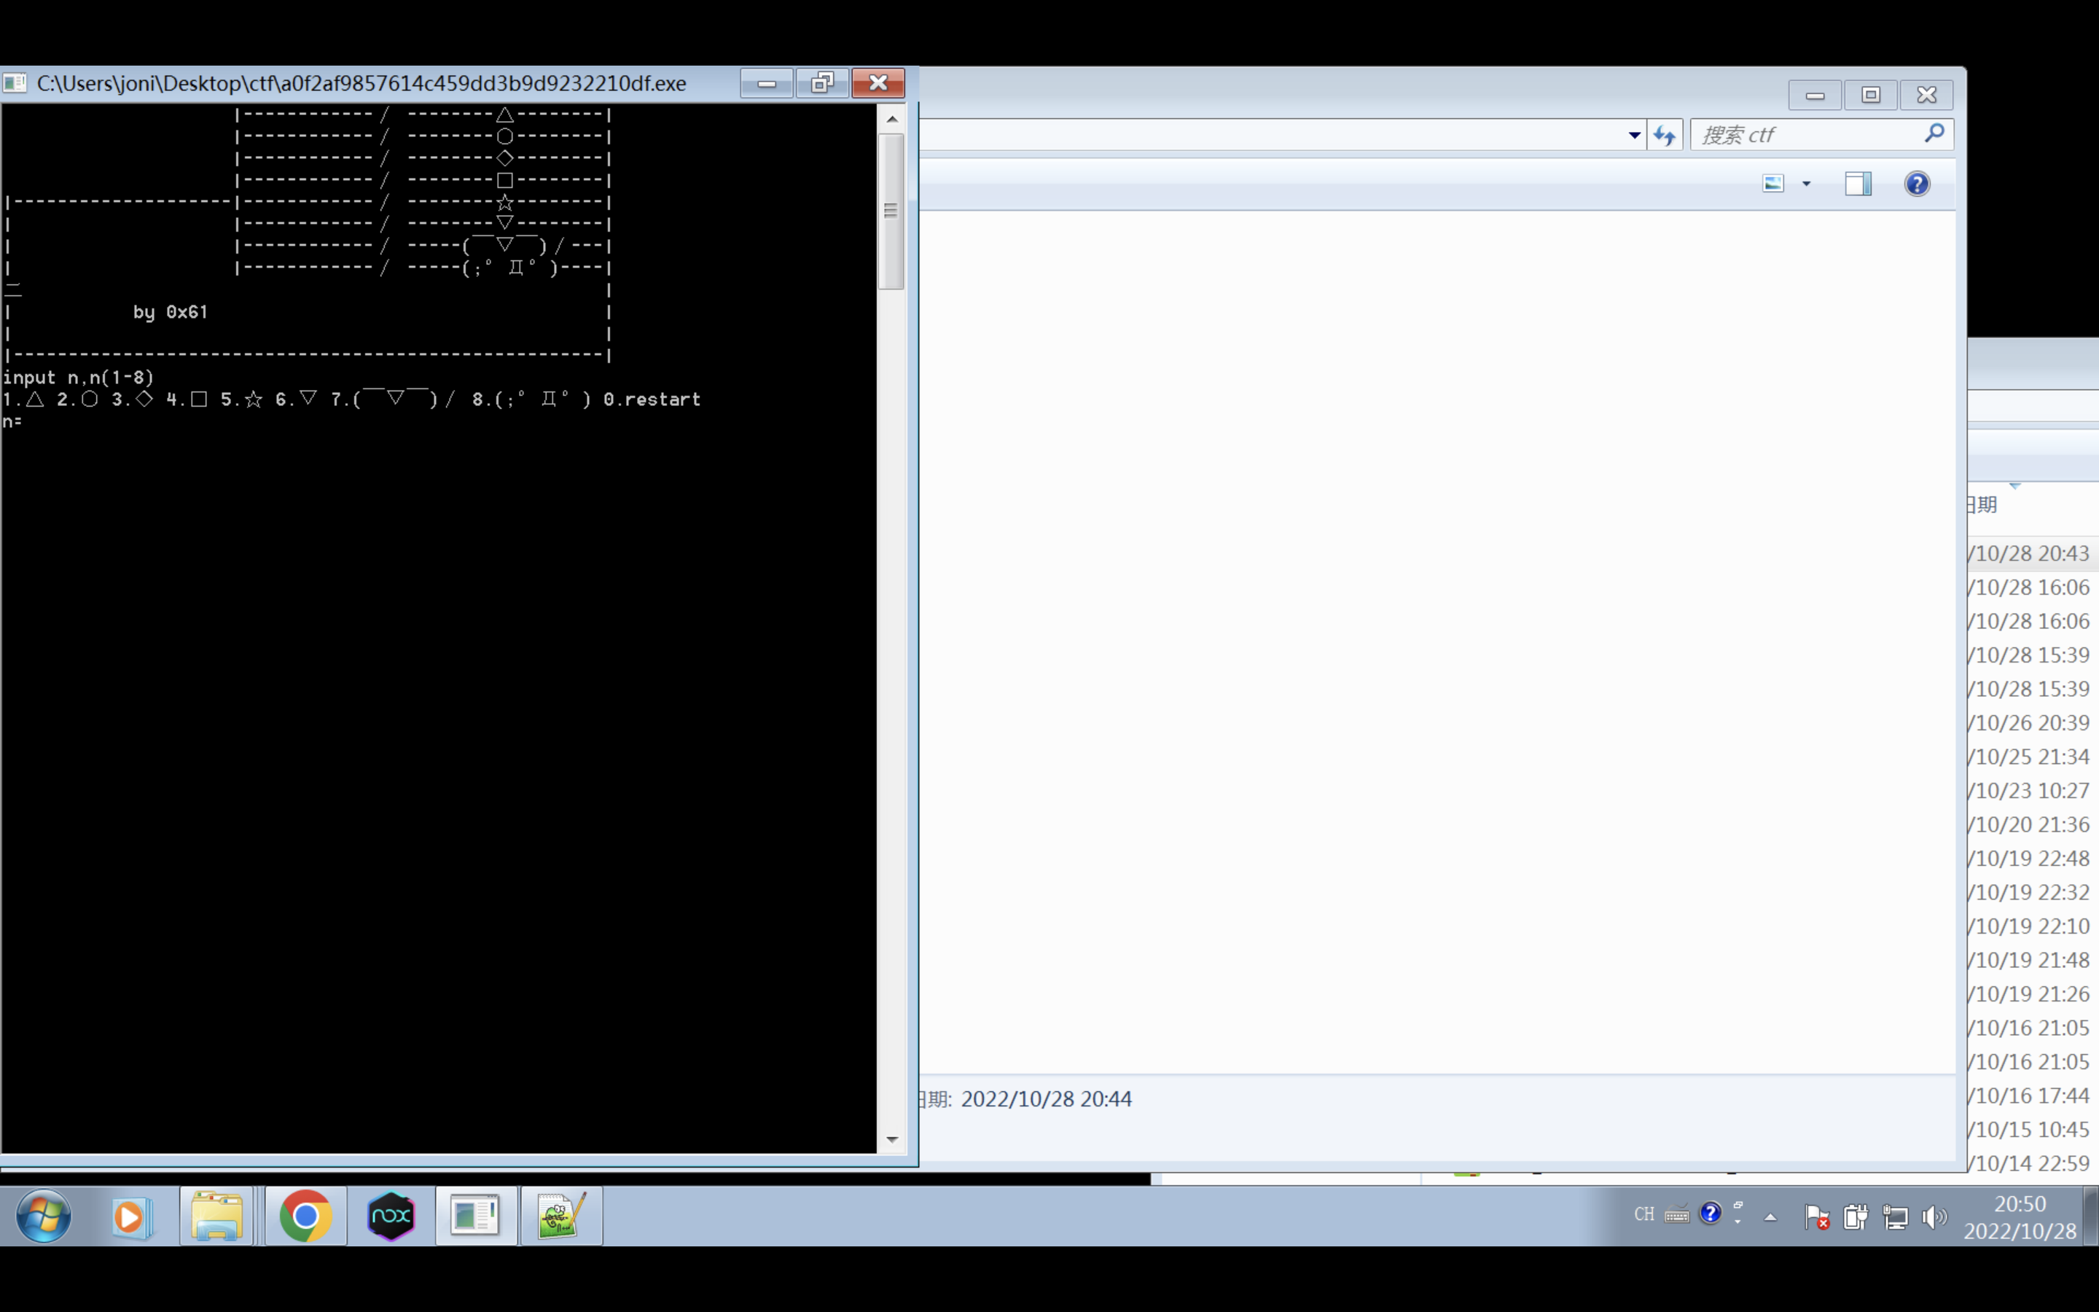This screenshot has height=1312, width=2099.
Task: Minimize the ctf Explorer window
Action: [x=1815, y=95]
